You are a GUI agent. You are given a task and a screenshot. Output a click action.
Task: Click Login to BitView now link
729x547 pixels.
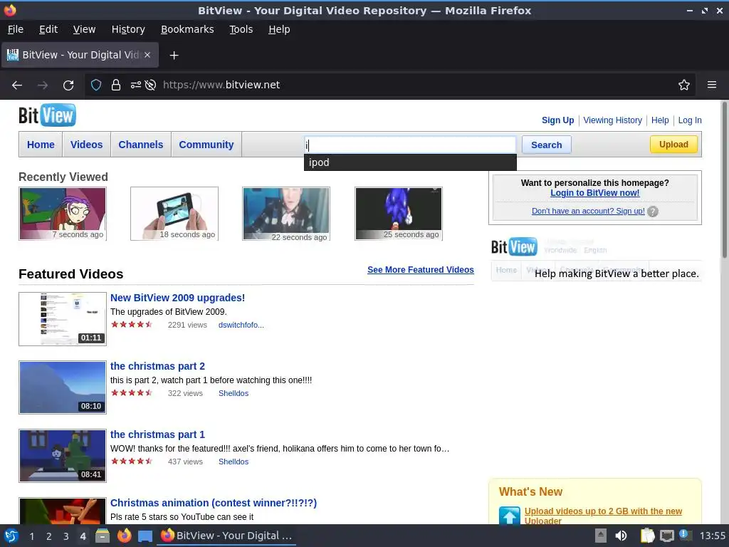594,193
